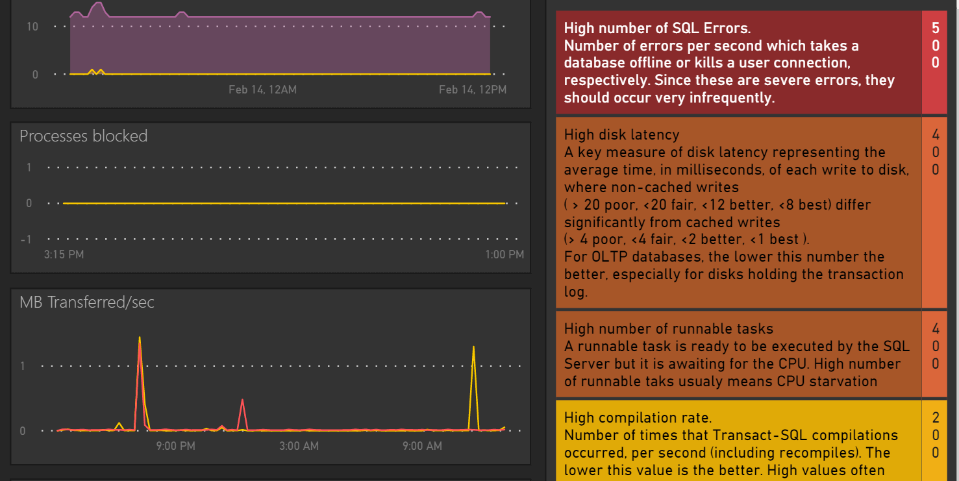Image resolution: width=959 pixels, height=481 pixels.
Task: Click the Feb 14, 12PM axis label
Action: tap(473, 90)
